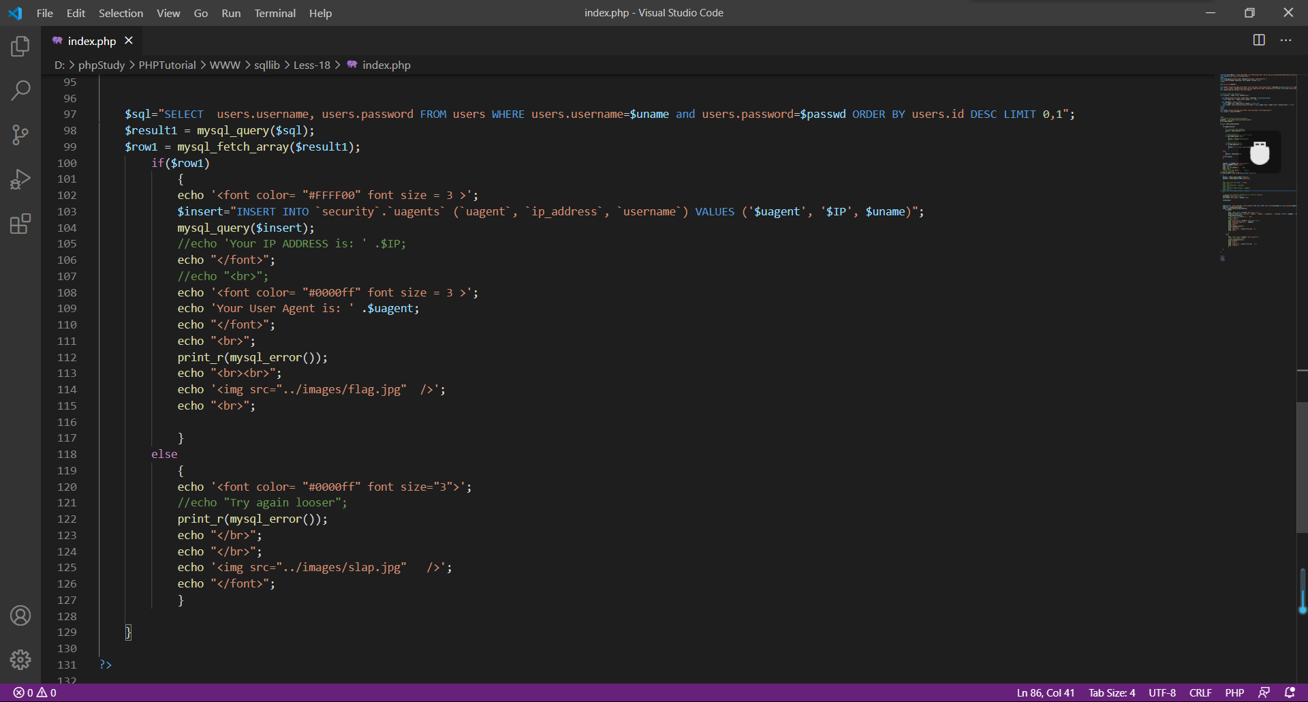This screenshot has height=702, width=1308.
Task: Open the Manage gear settings icon
Action: point(20,659)
